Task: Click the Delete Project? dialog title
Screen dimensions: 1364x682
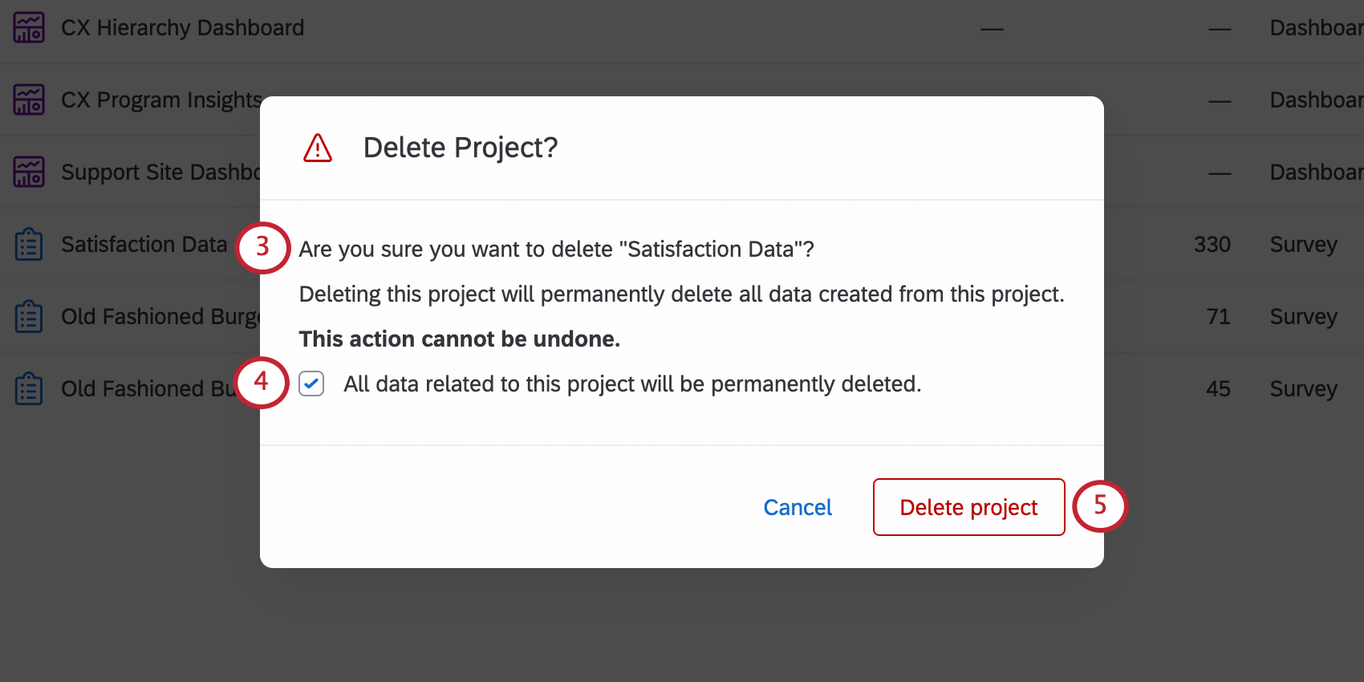Action: coord(461,148)
